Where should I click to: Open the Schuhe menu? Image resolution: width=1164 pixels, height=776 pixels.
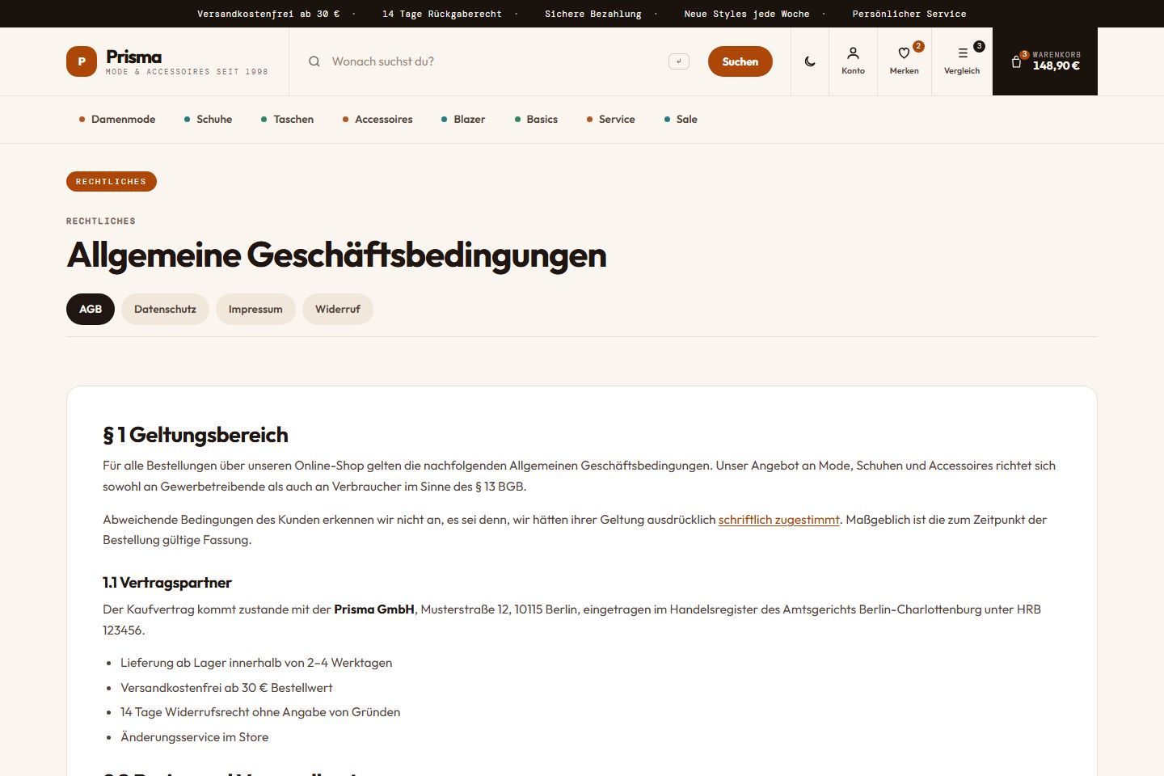(208, 120)
